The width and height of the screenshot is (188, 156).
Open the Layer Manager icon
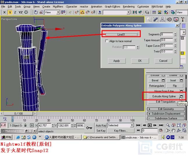click(x=147, y=12)
